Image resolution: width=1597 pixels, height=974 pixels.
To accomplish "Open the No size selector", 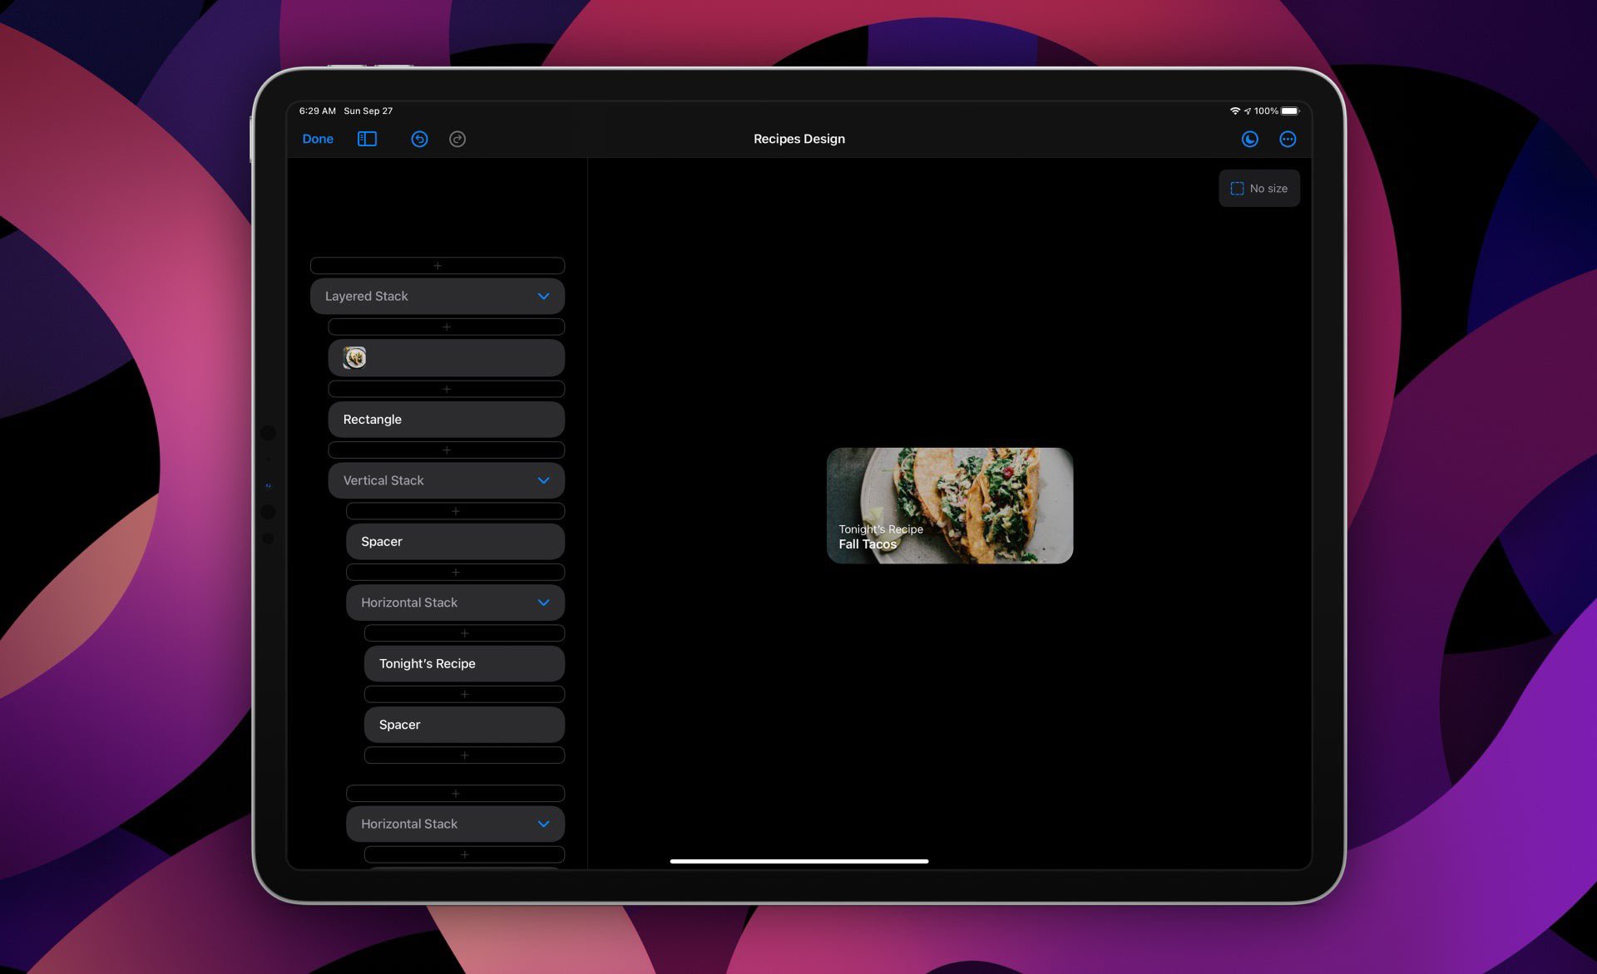I will 1258,189.
